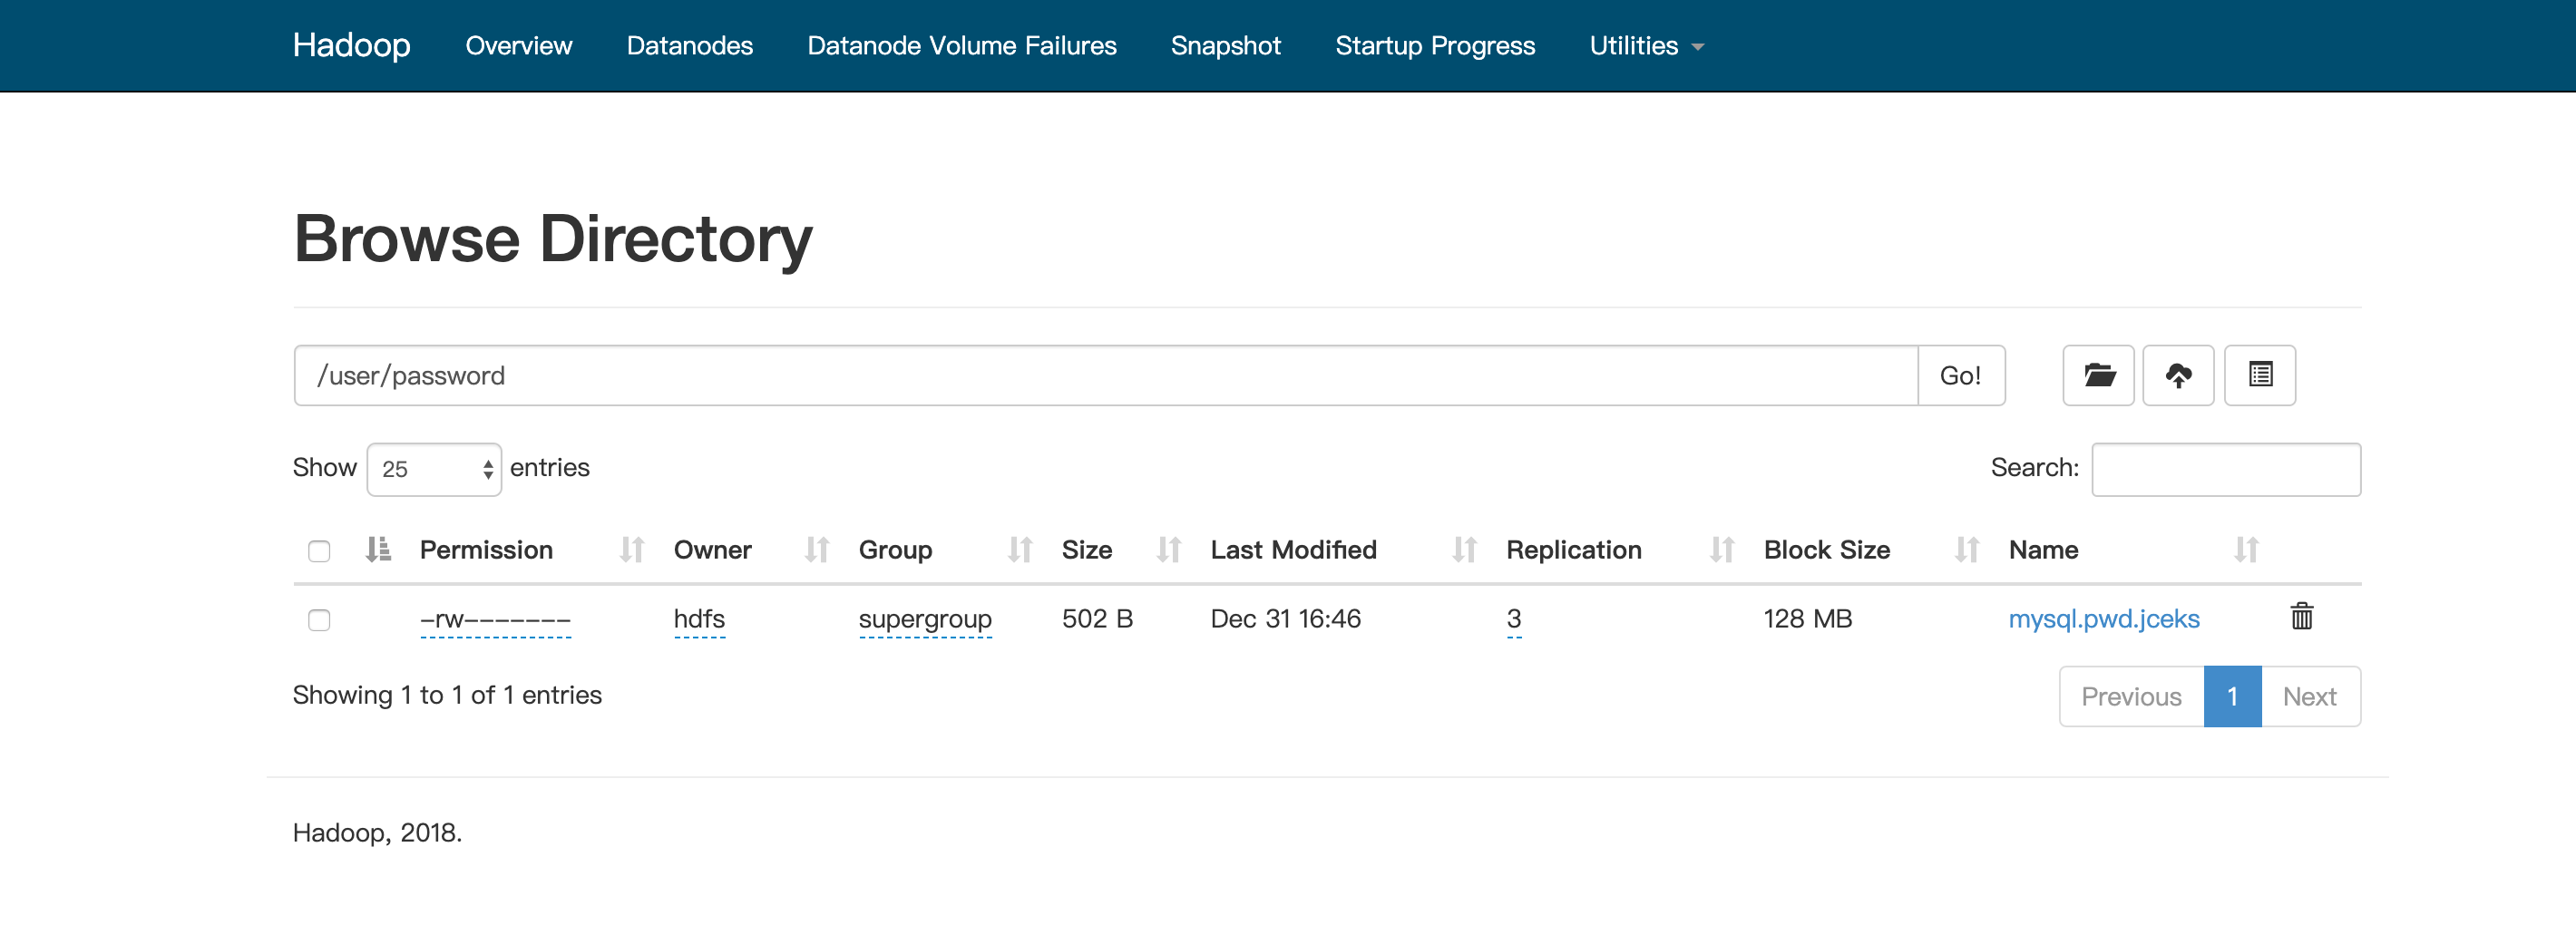Toggle descending sort on the leftmost sort icon
This screenshot has width=2576, height=925.
(x=379, y=550)
